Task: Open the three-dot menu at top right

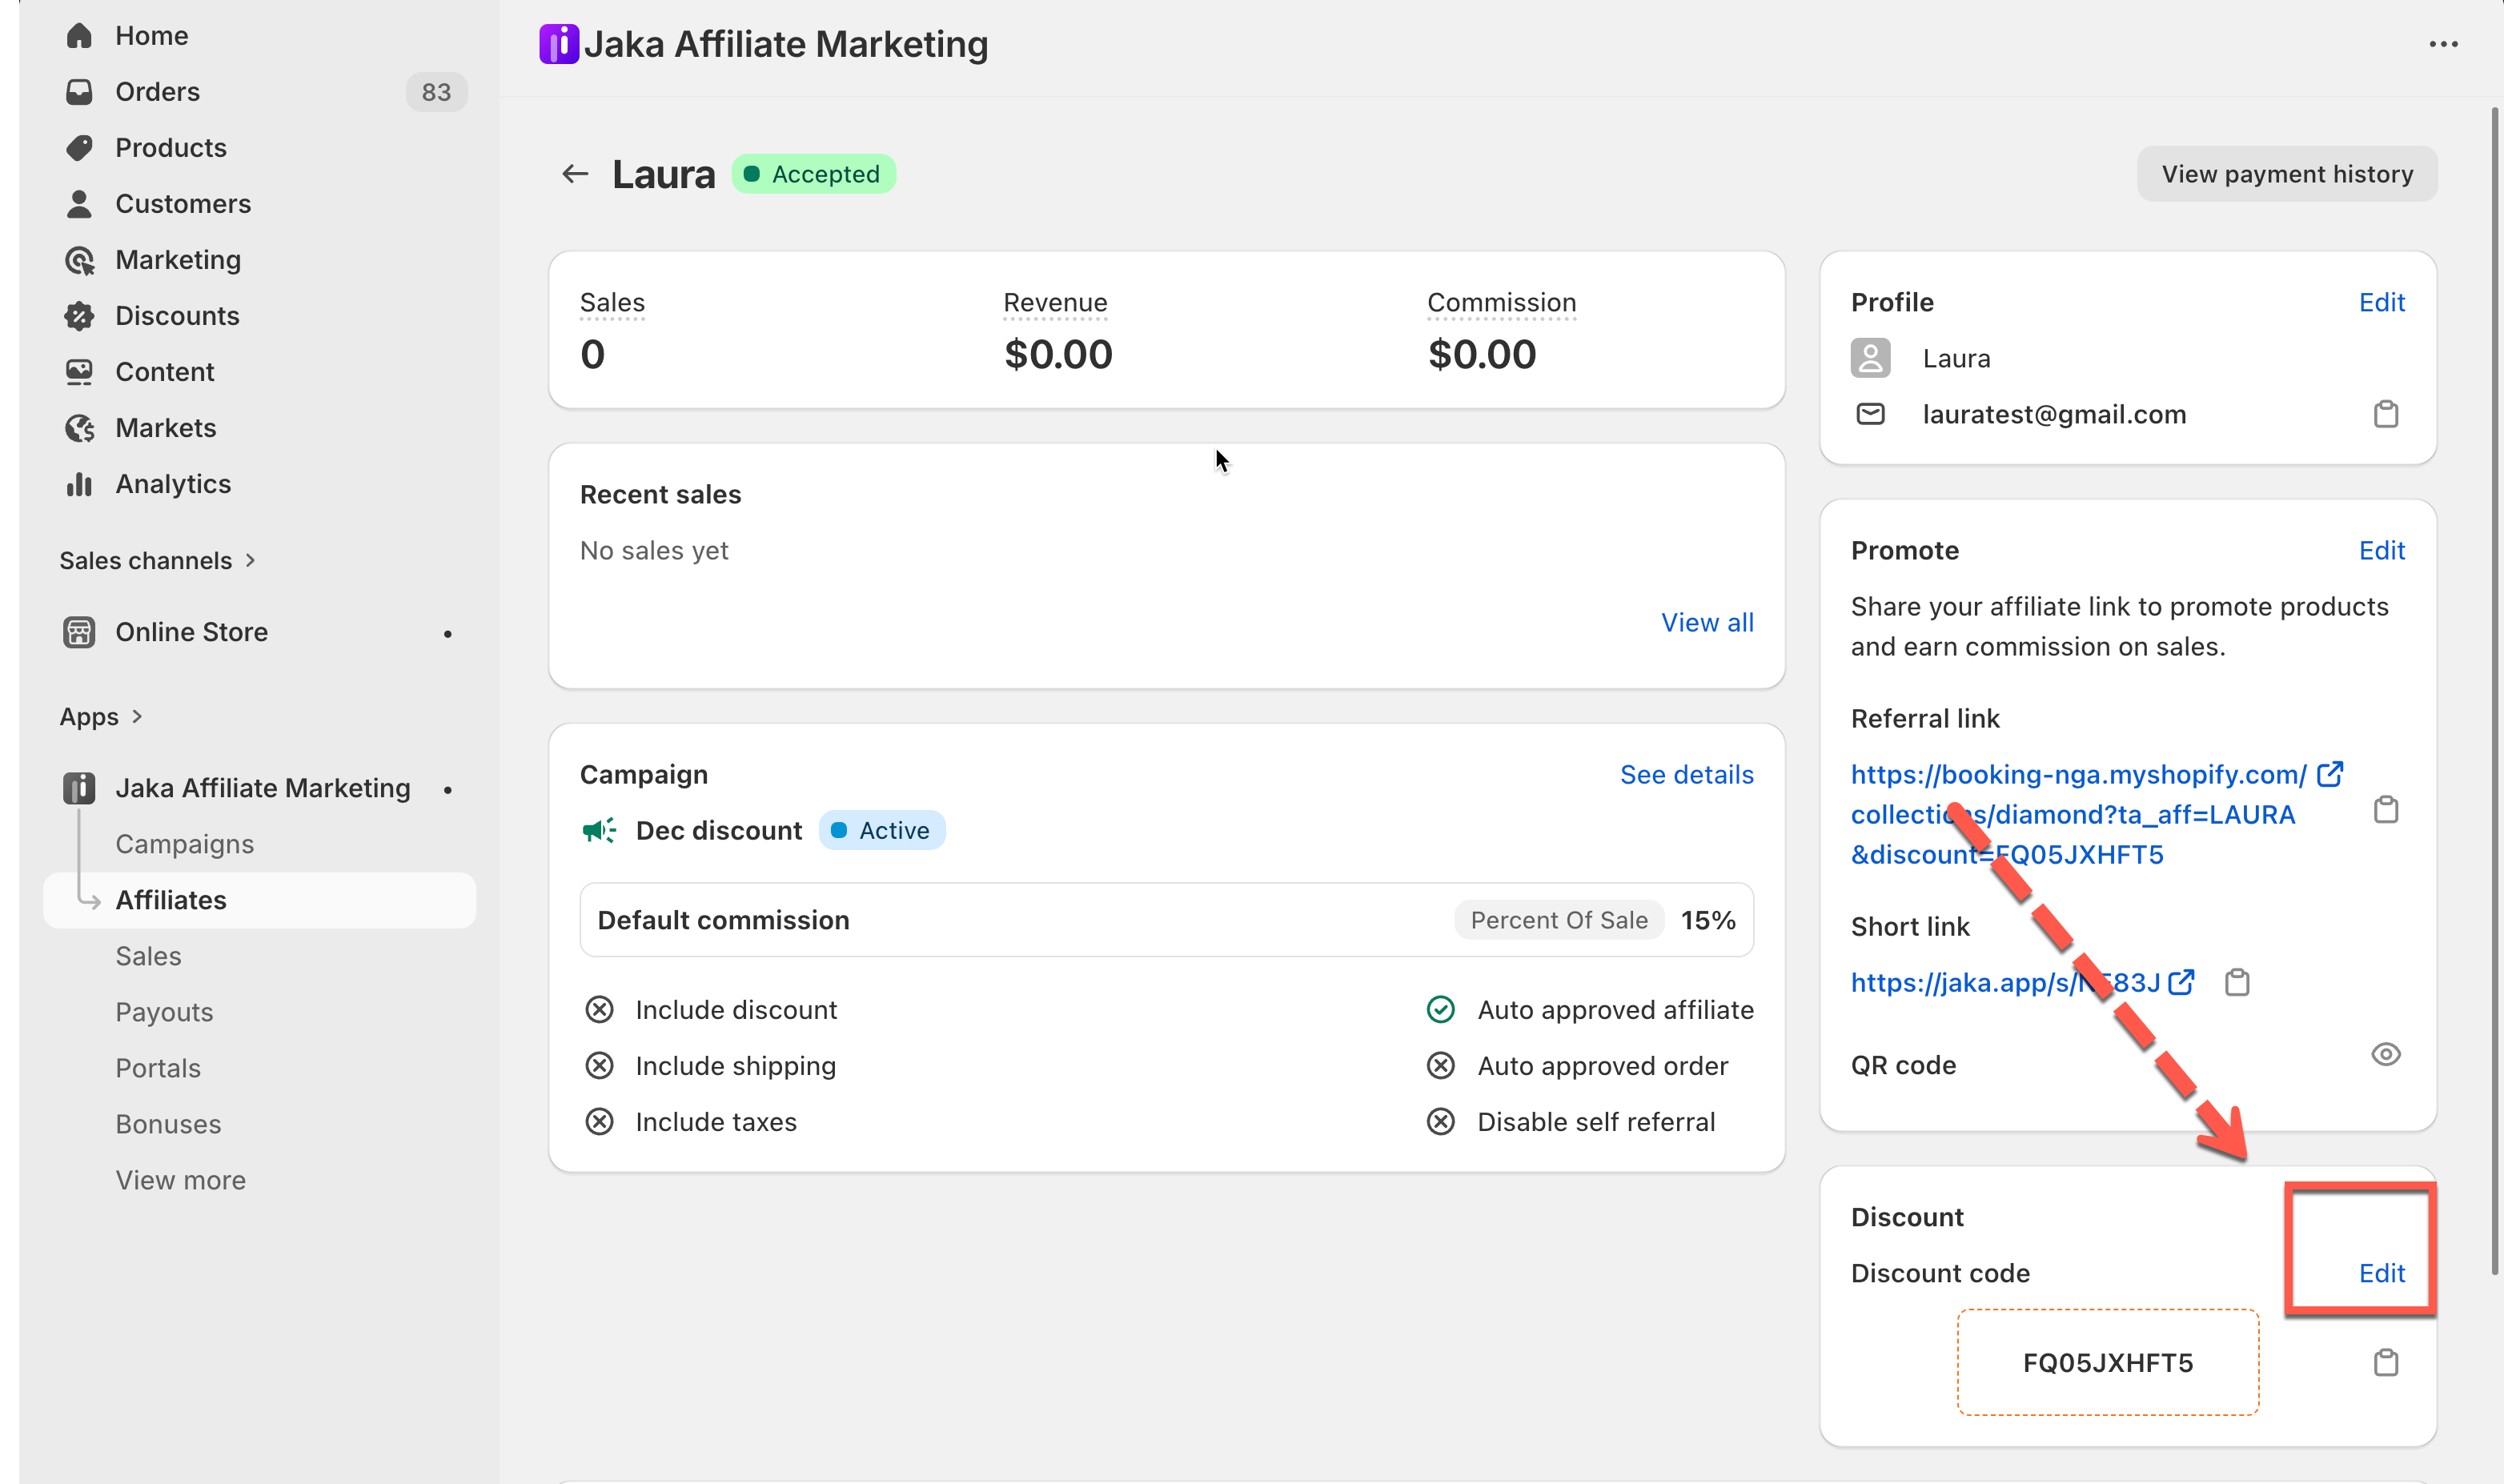Action: 2443,44
